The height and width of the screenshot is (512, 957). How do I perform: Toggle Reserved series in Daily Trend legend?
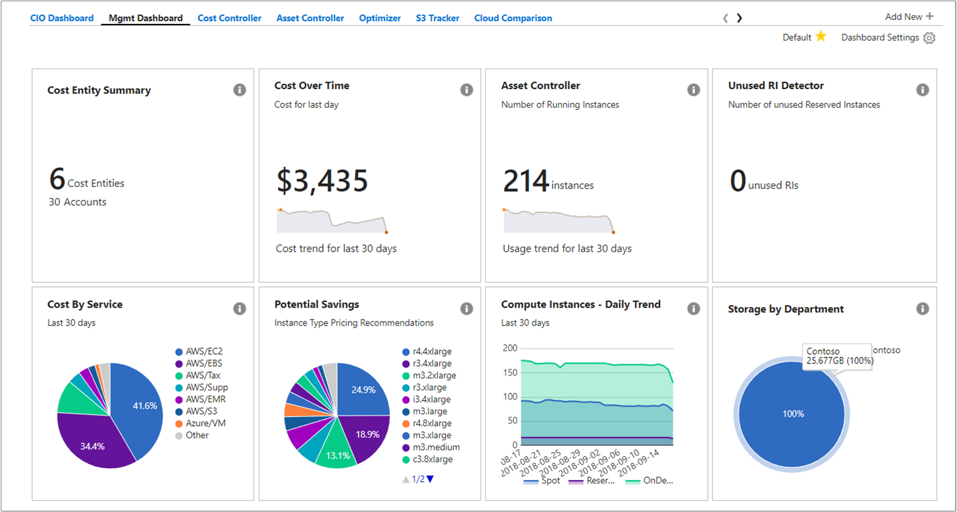590,480
